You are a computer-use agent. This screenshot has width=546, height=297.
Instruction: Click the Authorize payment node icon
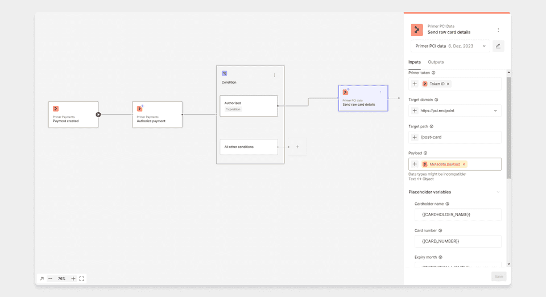[140, 109]
